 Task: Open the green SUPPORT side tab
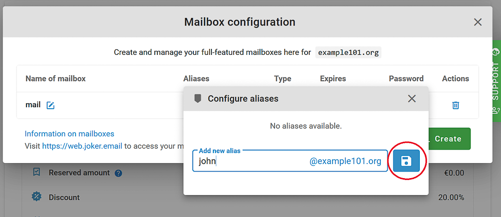point(495,80)
